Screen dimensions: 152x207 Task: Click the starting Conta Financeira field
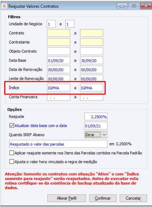(x=58, y=97)
